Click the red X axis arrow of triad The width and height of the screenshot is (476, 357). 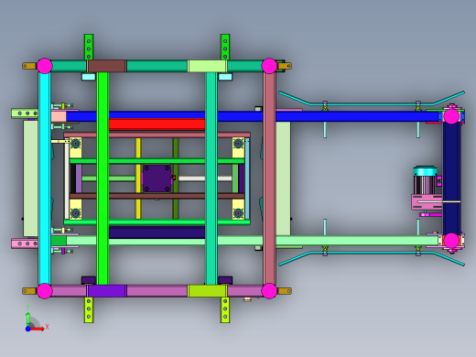coord(38,329)
